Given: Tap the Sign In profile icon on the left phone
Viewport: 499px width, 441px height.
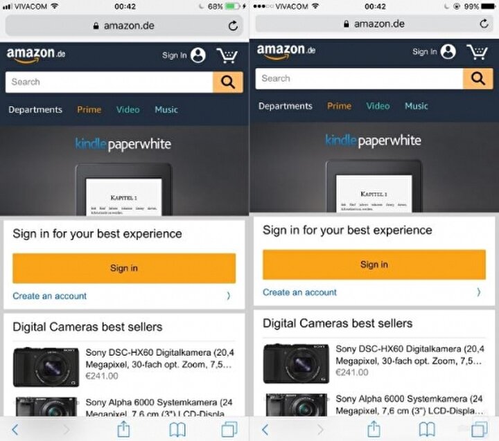Looking at the screenshot, I should coord(198,55).
